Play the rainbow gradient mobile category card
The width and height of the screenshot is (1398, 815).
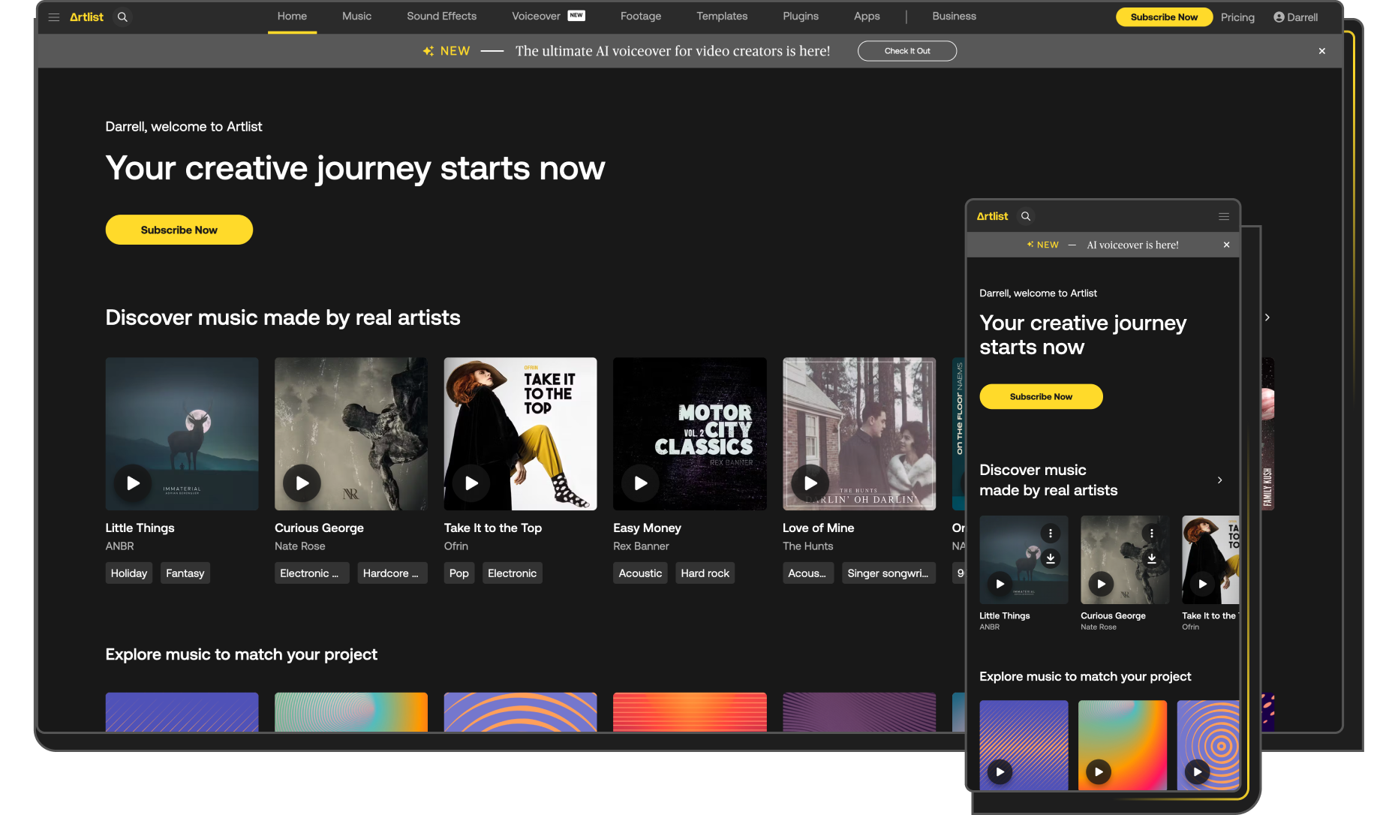coord(1099,771)
